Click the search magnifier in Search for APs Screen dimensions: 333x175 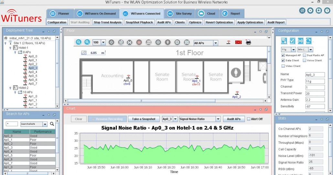coord(52,124)
